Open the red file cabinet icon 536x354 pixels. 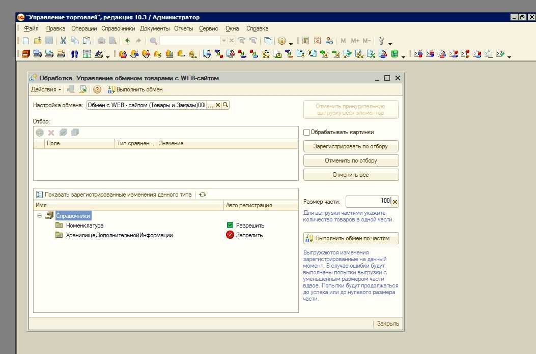click(26, 54)
